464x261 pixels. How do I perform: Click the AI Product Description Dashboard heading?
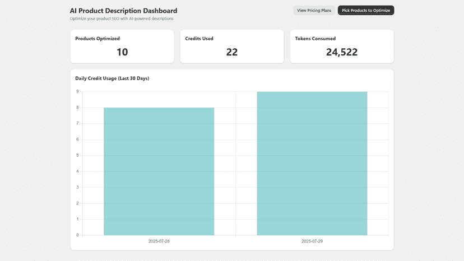(123, 11)
